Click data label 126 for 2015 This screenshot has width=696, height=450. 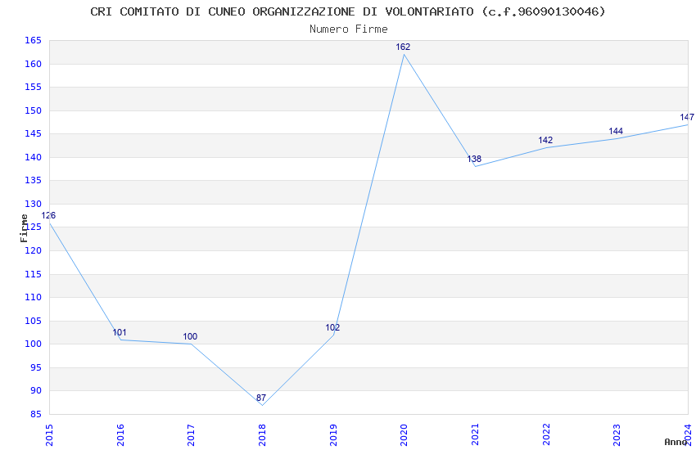tap(48, 215)
